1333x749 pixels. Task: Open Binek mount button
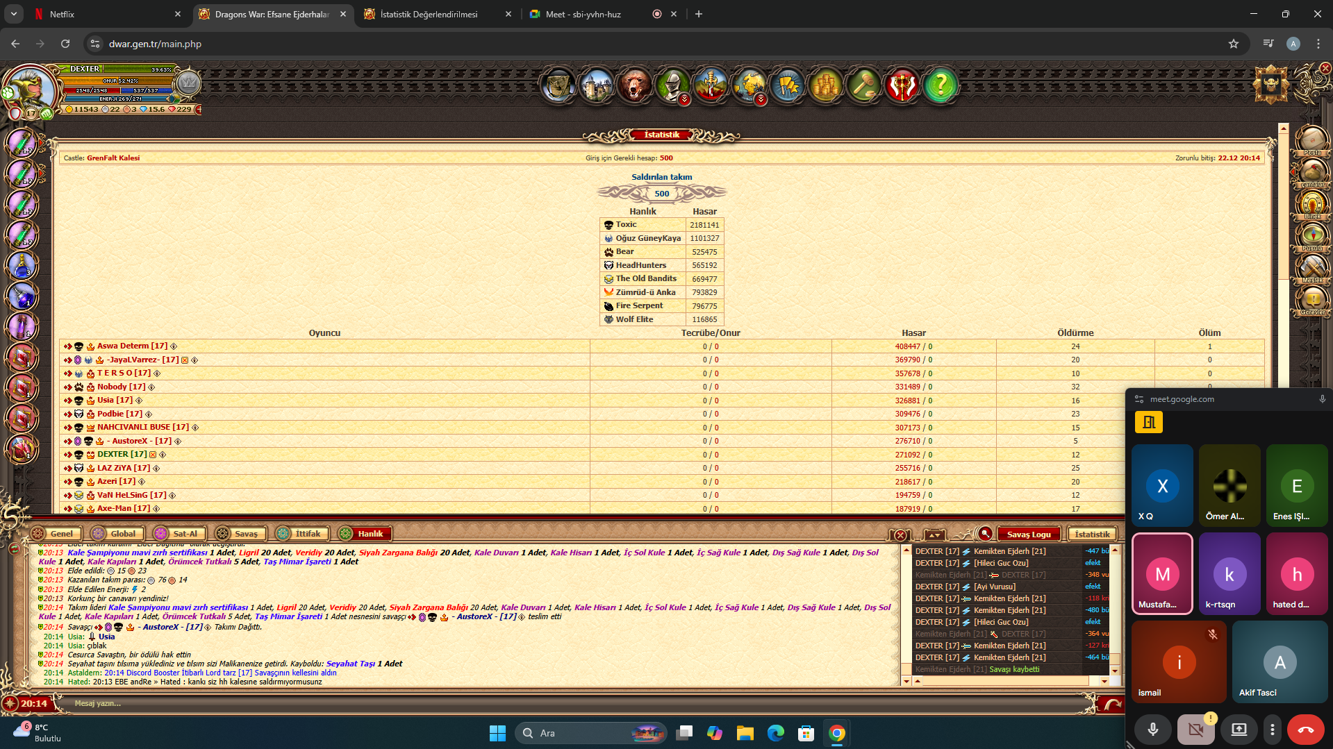click(1312, 205)
